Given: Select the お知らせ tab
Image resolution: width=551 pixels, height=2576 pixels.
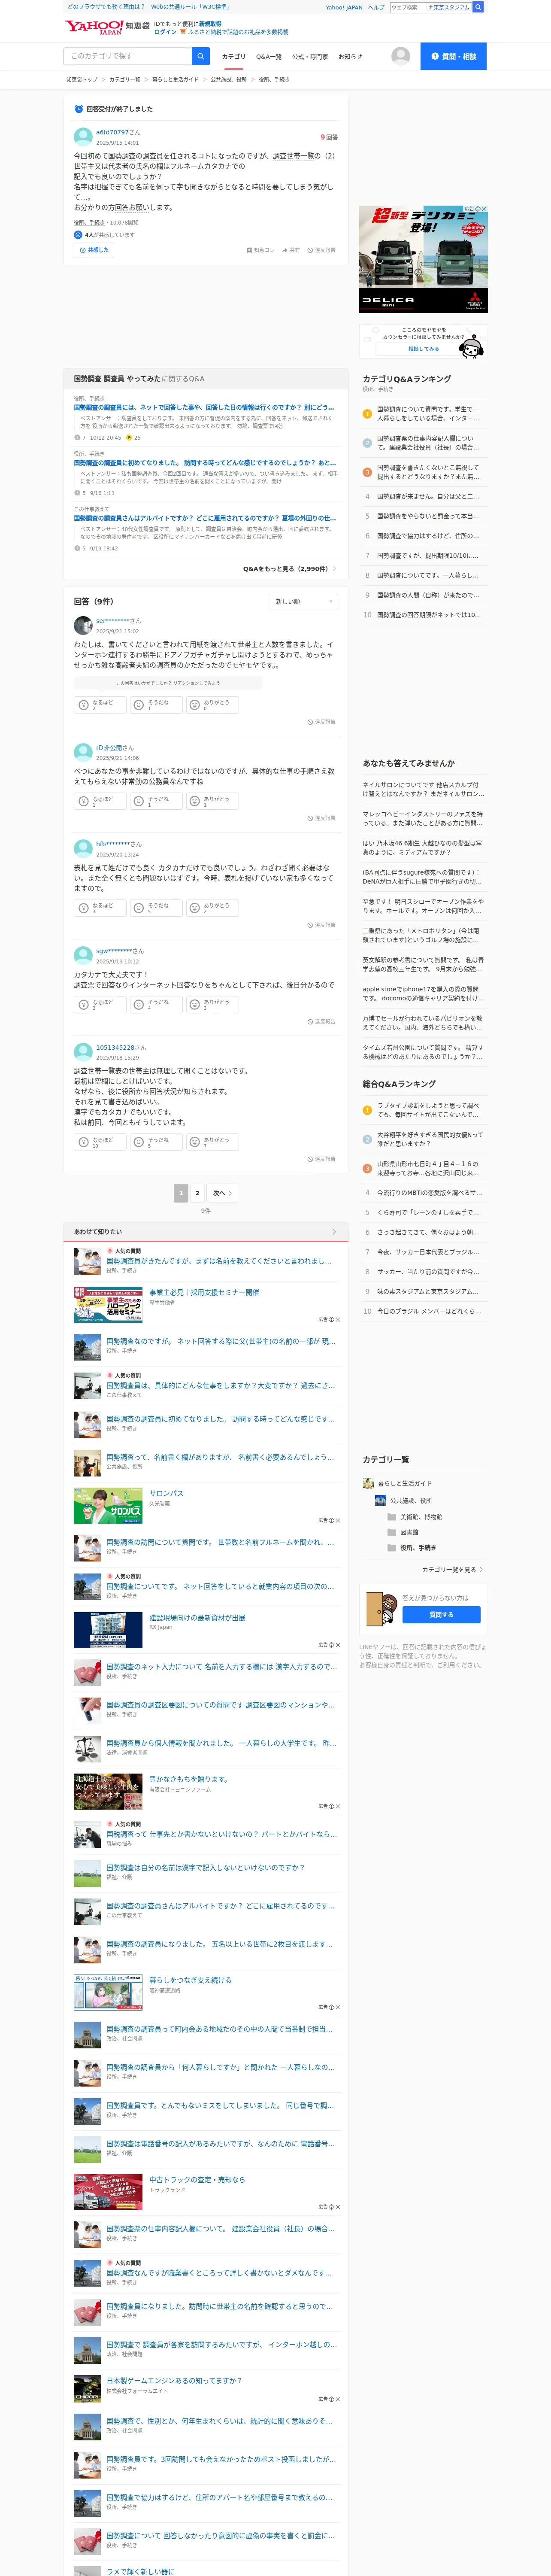Looking at the screenshot, I should [x=350, y=57].
